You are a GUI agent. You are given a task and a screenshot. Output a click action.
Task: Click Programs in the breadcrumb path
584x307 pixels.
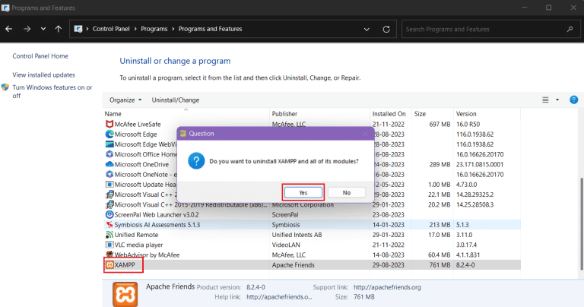157,29
